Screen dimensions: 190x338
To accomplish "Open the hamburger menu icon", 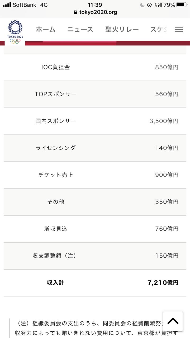I will pyautogui.click(x=179, y=30).
